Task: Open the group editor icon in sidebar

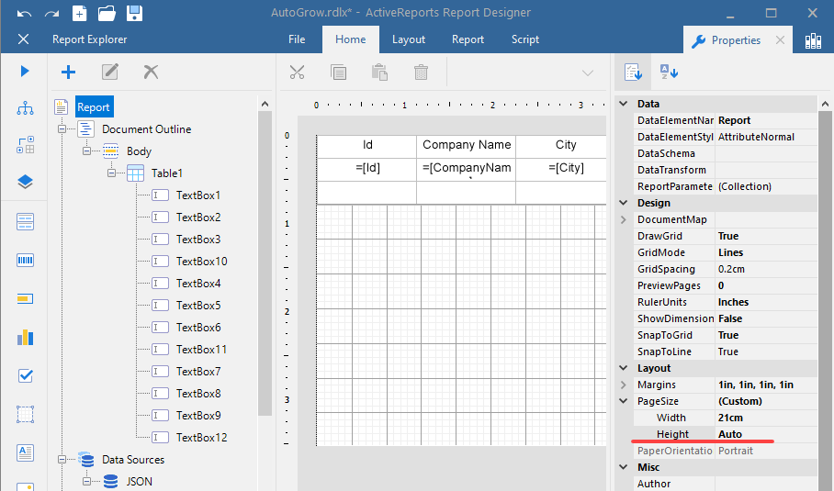Action: pos(25,144)
